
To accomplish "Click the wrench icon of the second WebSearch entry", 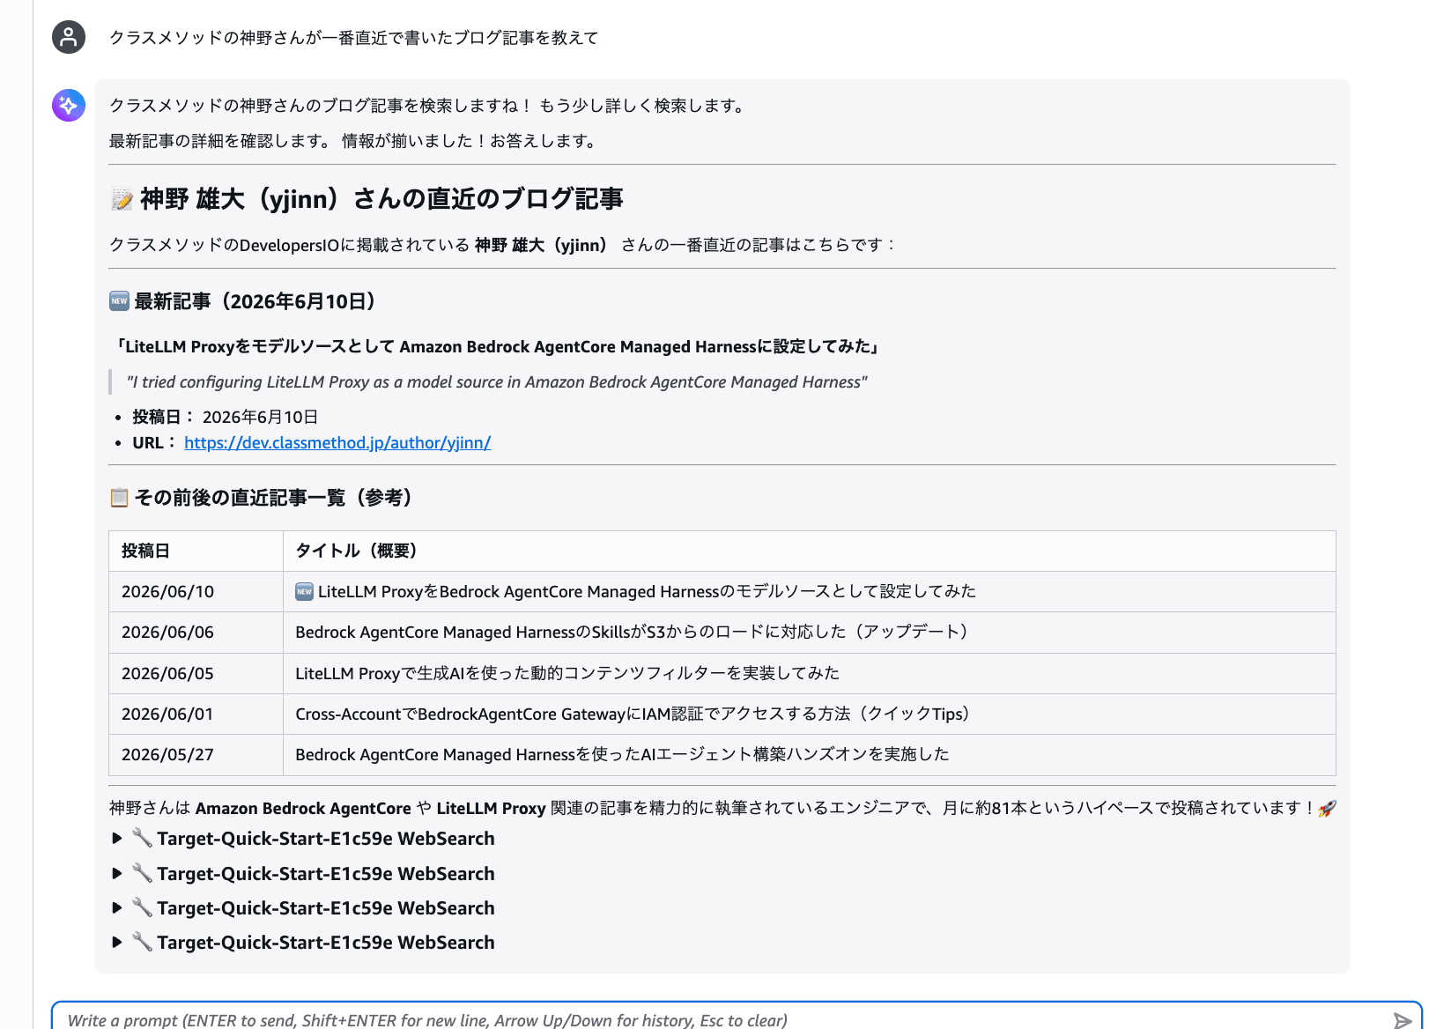I will click(x=142, y=873).
